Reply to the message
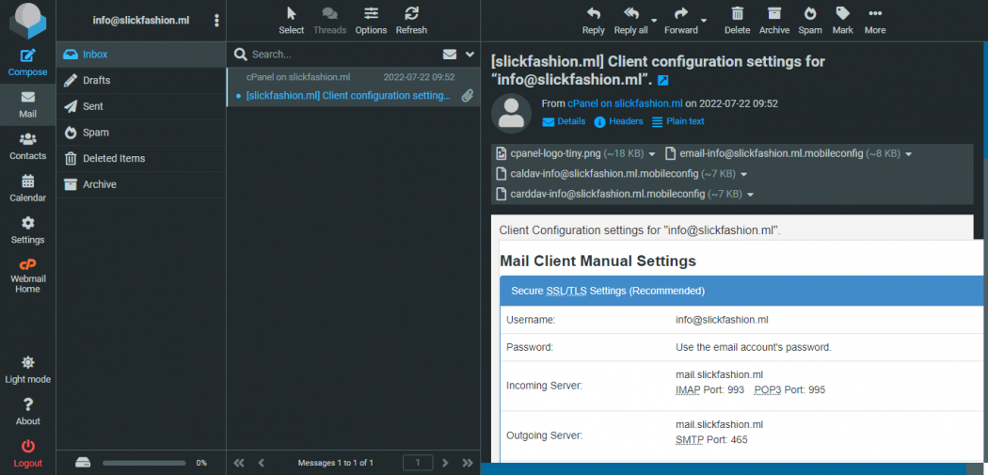Image resolution: width=988 pixels, height=475 pixels. [x=594, y=21]
